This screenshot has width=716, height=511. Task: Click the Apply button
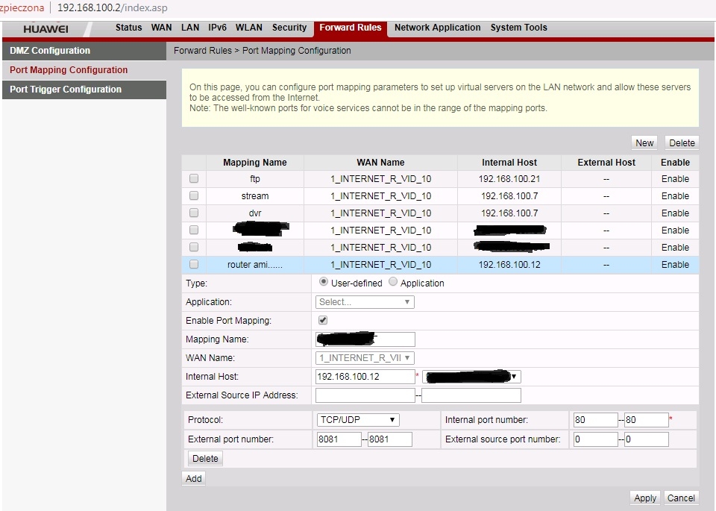pyautogui.click(x=644, y=498)
